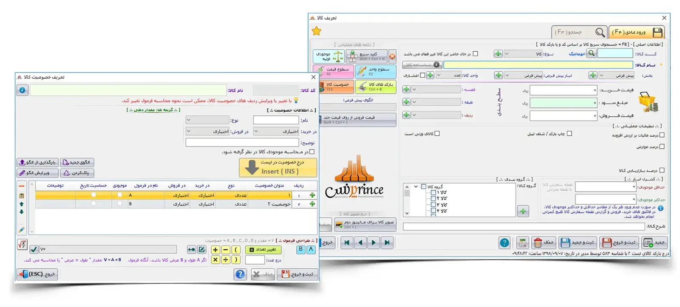Expand the 'در خرید' dropdown in property window

click(x=256, y=132)
